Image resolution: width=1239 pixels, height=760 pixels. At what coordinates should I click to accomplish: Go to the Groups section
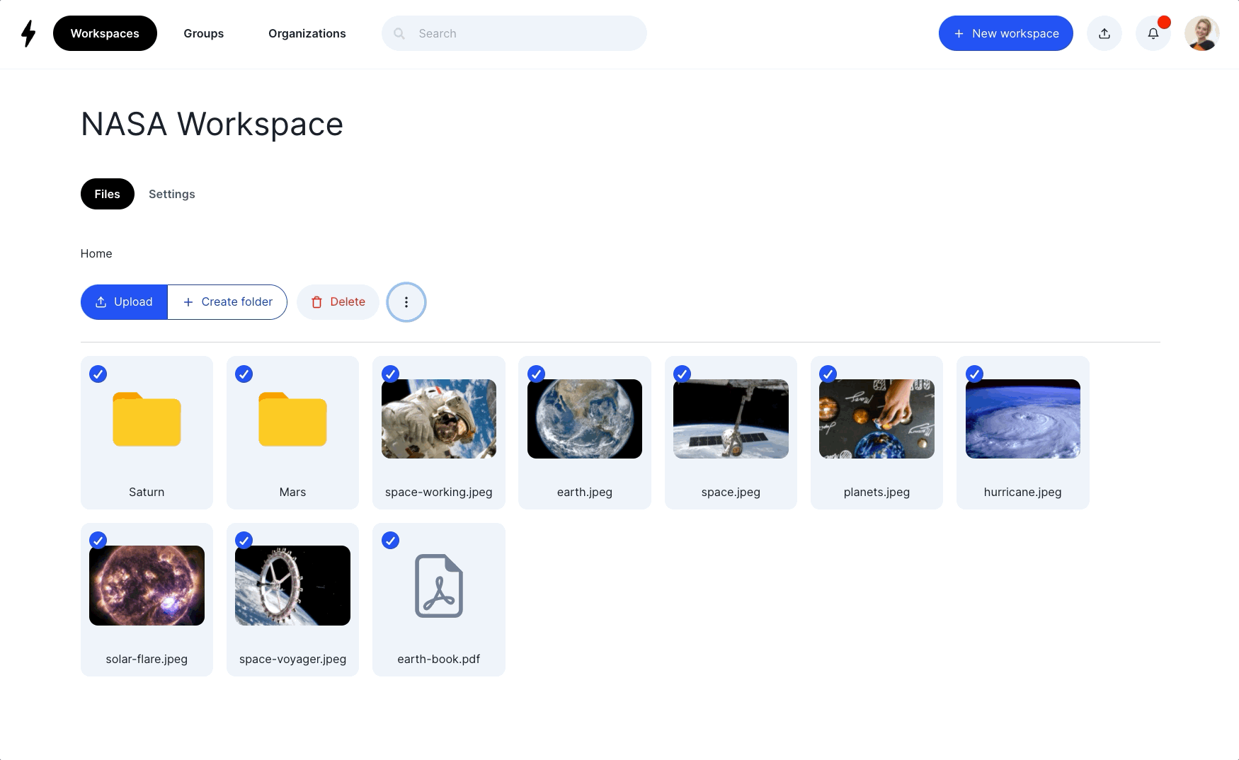(203, 33)
